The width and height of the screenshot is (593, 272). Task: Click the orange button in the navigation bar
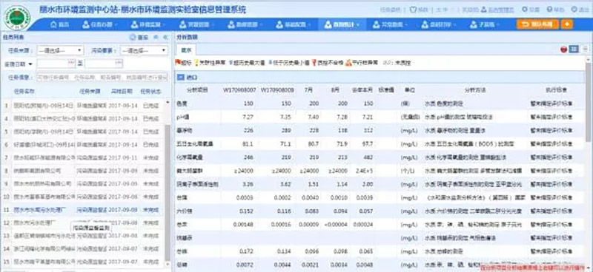click(537, 24)
